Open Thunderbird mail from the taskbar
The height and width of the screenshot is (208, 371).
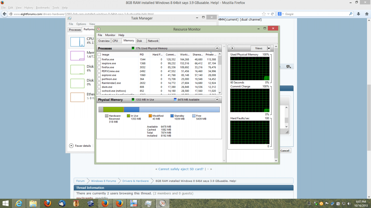(x=62, y=204)
